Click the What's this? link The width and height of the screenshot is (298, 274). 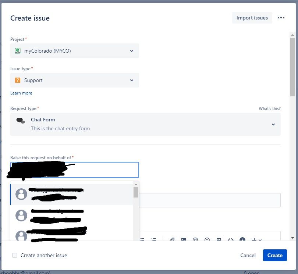270,108
